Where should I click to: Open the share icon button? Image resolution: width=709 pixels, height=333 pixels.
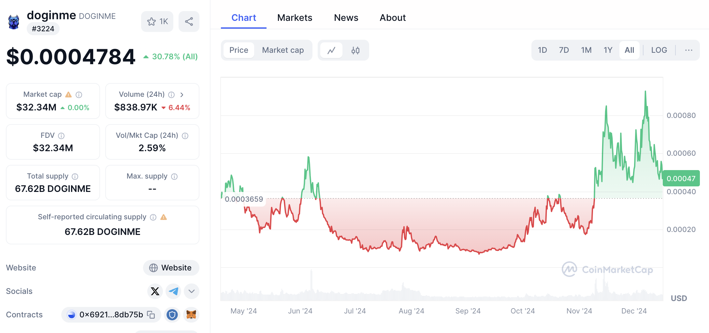pos(189,22)
